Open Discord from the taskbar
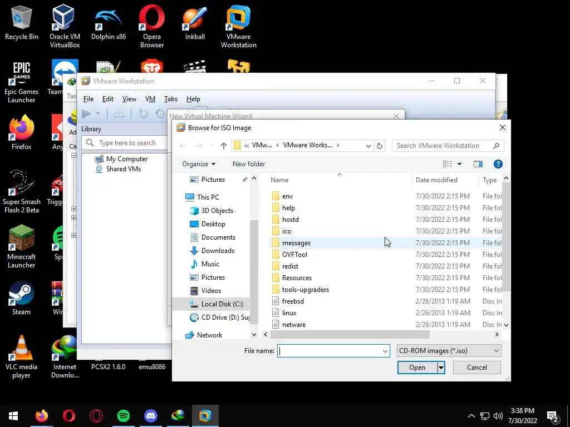The height and width of the screenshot is (427, 570). pos(150,416)
